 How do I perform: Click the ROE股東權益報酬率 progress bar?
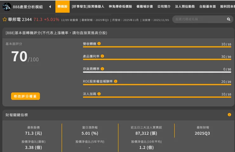[157, 85]
